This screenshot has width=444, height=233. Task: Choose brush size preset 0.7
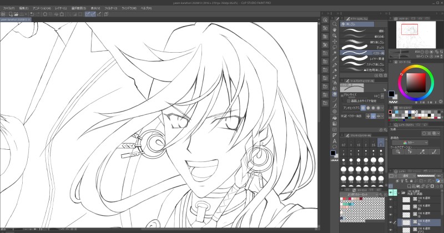point(344,143)
